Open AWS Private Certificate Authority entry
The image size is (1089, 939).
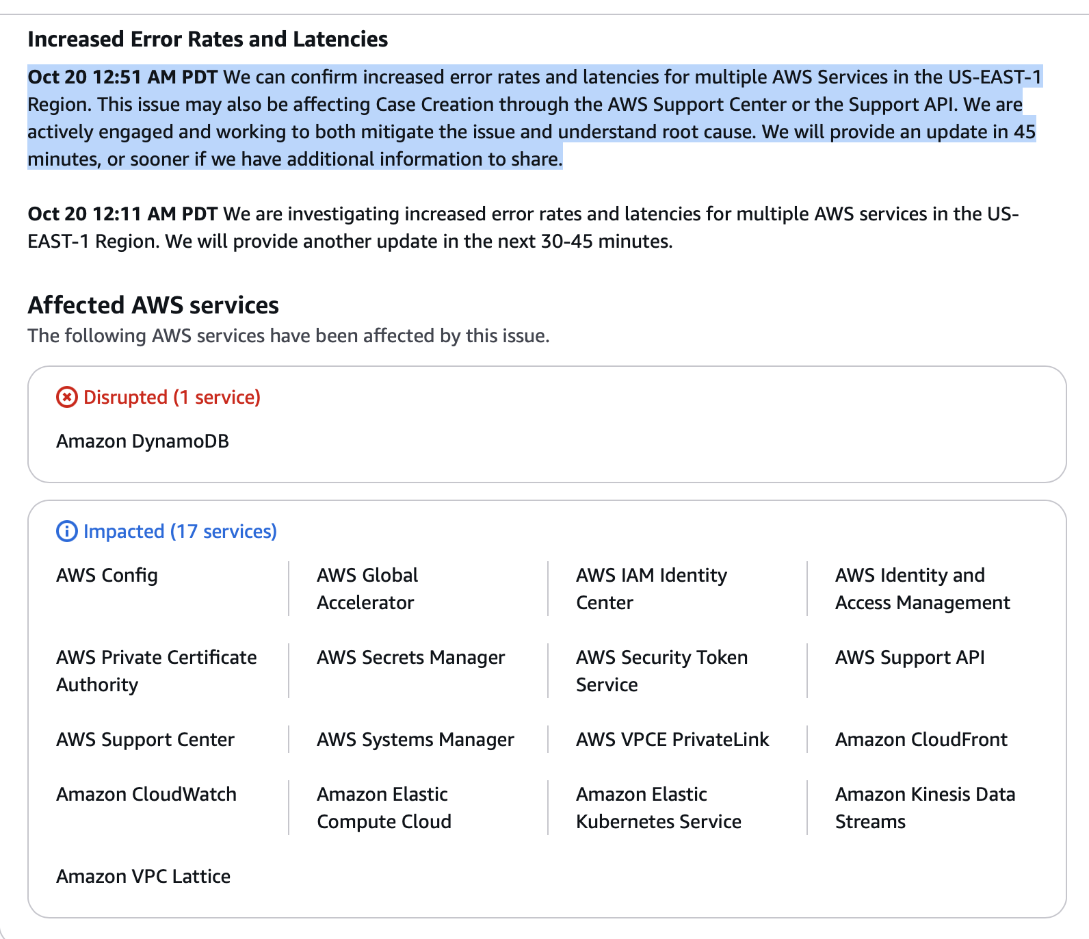pyautogui.click(x=156, y=671)
